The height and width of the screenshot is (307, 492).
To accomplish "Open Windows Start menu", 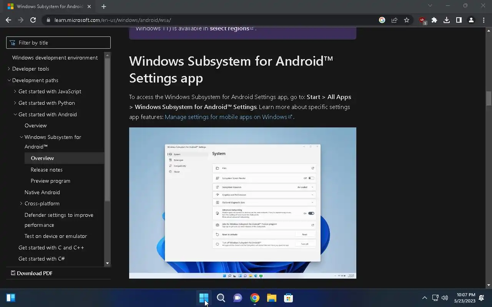I will 204,298.
